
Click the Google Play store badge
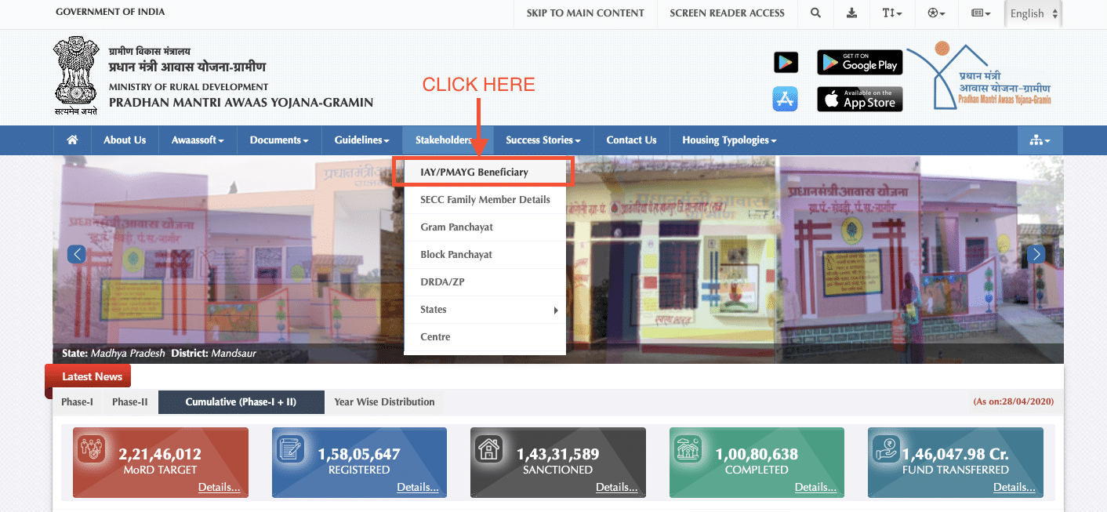tap(859, 63)
